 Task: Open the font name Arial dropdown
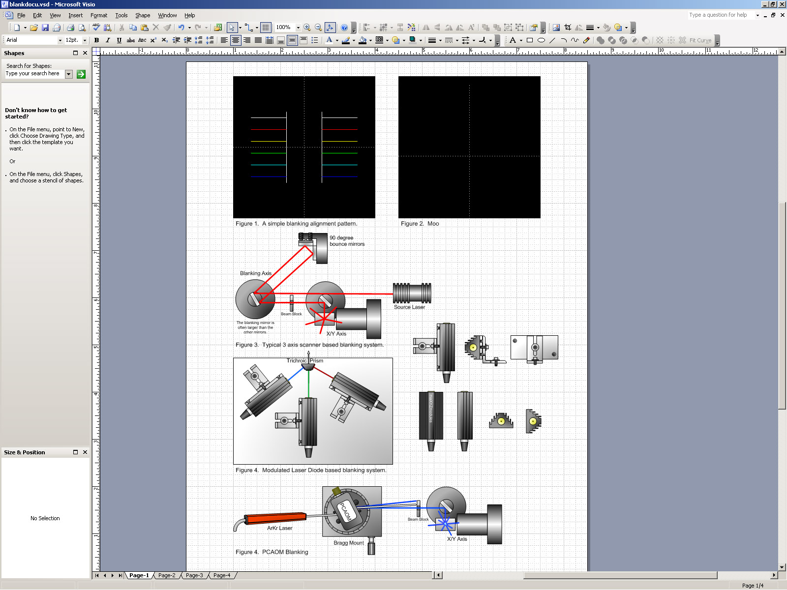[60, 40]
